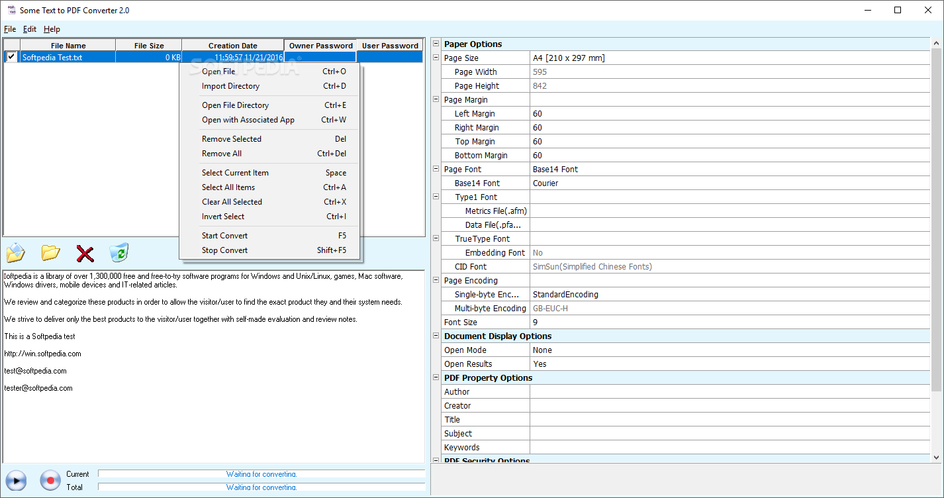Click the Subject property field
The width and height of the screenshot is (944, 498).
click(x=730, y=434)
